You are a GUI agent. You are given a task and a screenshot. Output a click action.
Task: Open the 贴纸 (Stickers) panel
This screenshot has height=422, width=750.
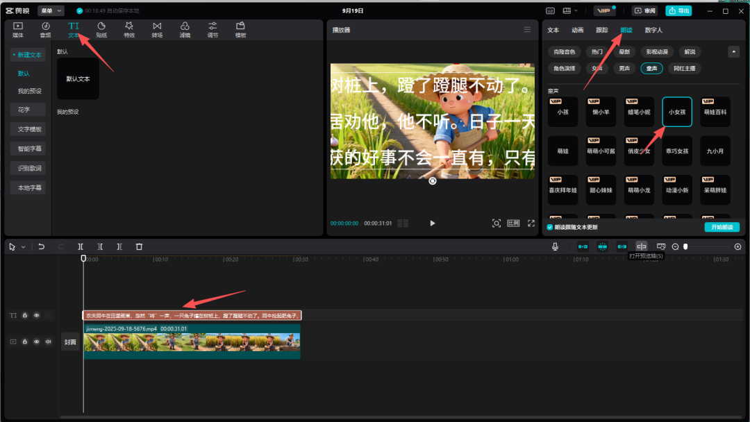tap(101, 30)
